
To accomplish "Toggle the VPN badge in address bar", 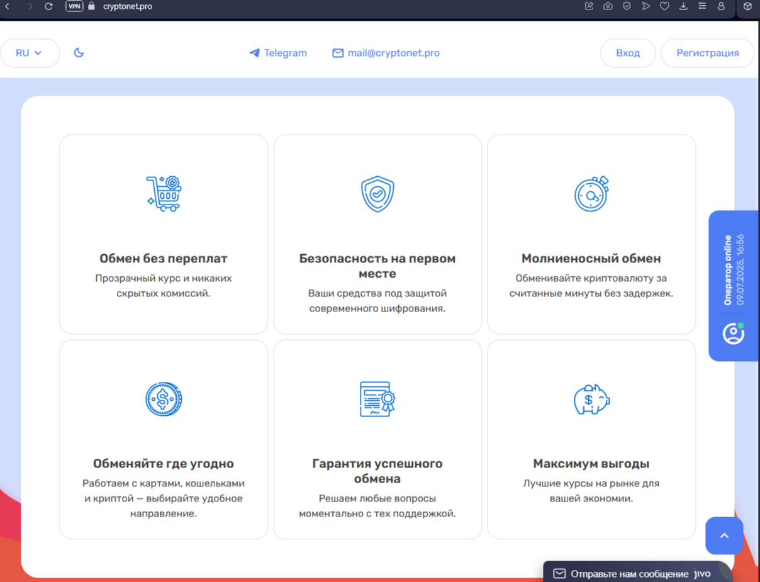I will point(74,6).
